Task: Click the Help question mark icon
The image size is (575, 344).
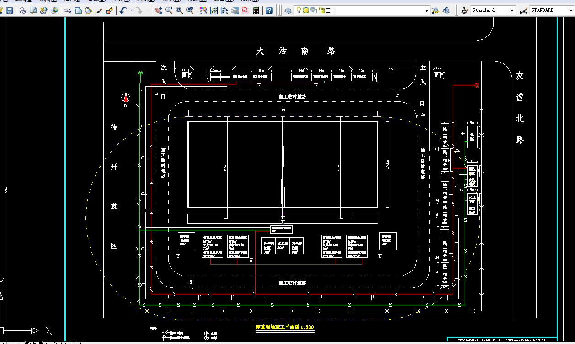Action: pos(269,10)
